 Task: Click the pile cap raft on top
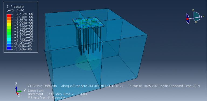(89, 22)
